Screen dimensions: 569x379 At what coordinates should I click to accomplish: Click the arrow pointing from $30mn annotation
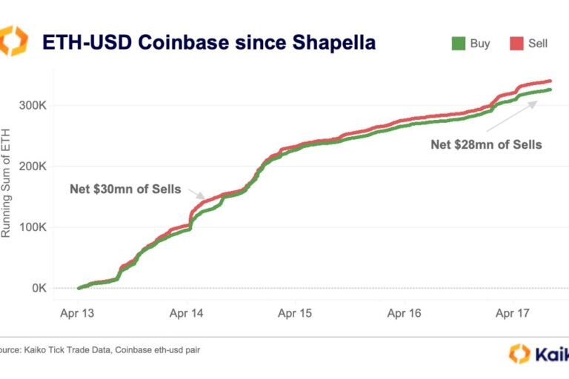click(x=196, y=194)
